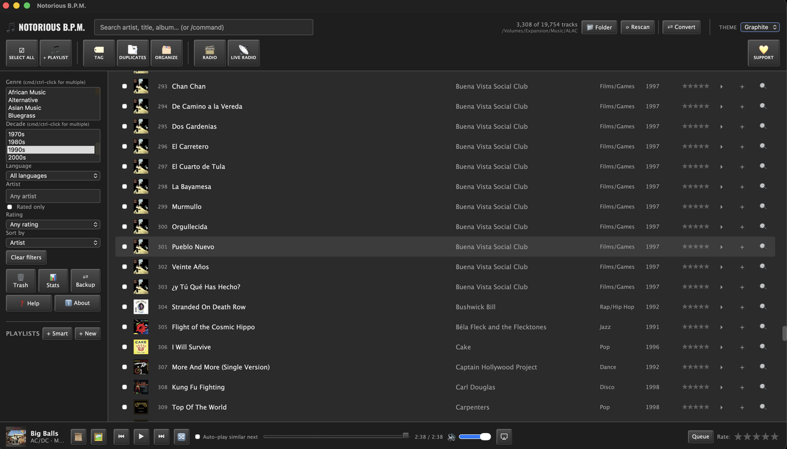Click the Big Balls album art thumbnail

coord(16,437)
